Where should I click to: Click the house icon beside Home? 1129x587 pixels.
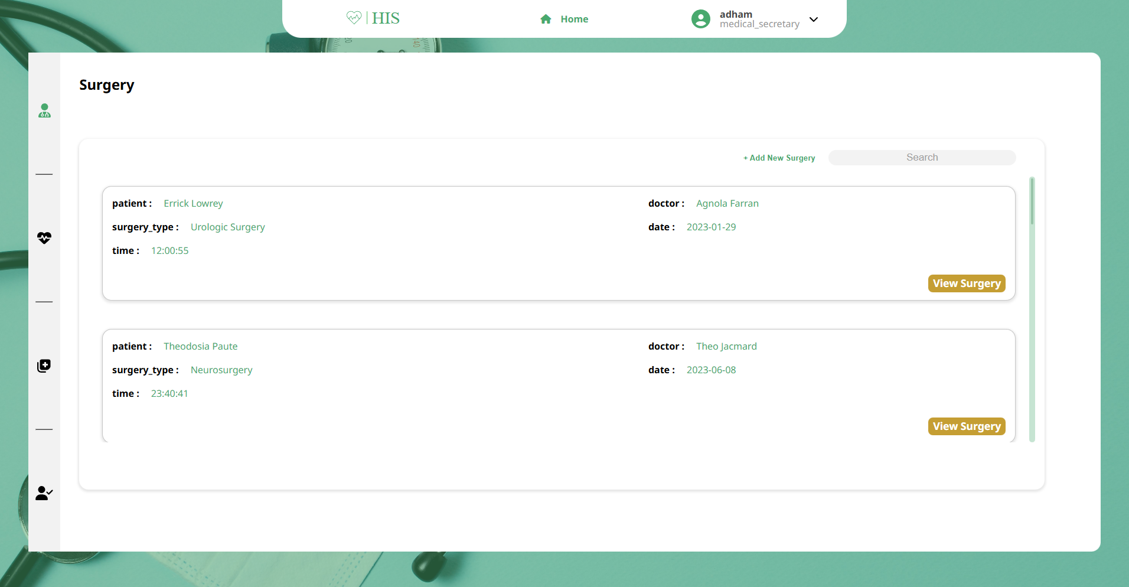pyautogui.click(x=545, y=19)
